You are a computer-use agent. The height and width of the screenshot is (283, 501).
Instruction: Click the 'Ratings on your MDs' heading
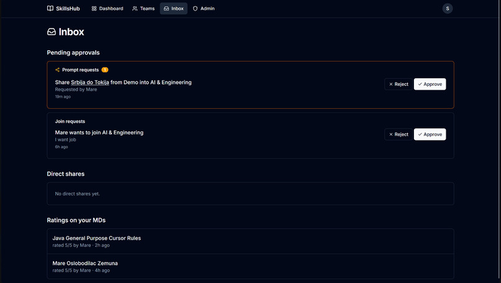(x=76, y=220)
